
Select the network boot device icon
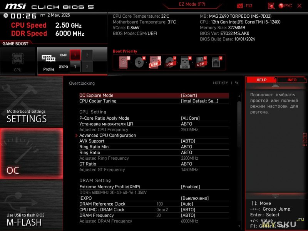tap(216, 62)
